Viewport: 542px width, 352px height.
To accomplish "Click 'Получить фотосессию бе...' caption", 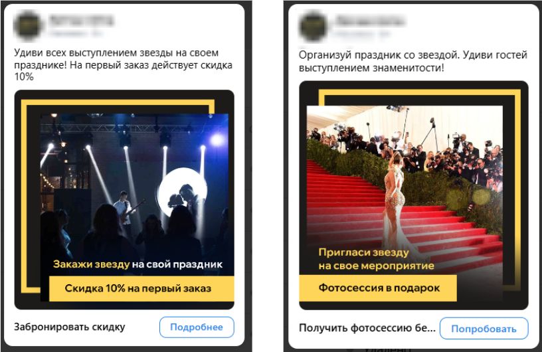I will click(x=367, y=328).
